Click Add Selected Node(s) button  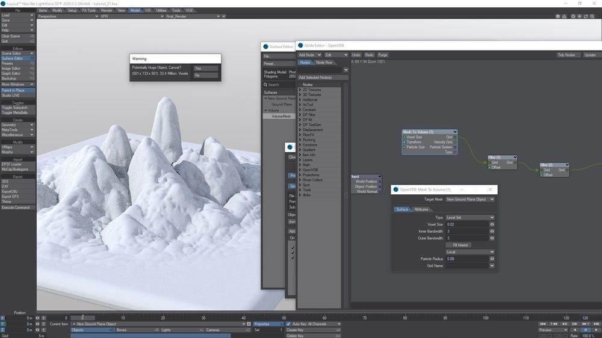coord(323,78)
